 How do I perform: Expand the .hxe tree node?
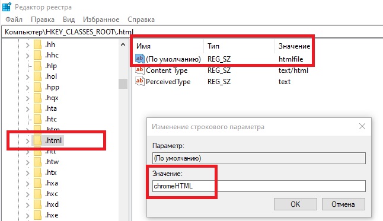pos(27,216)
